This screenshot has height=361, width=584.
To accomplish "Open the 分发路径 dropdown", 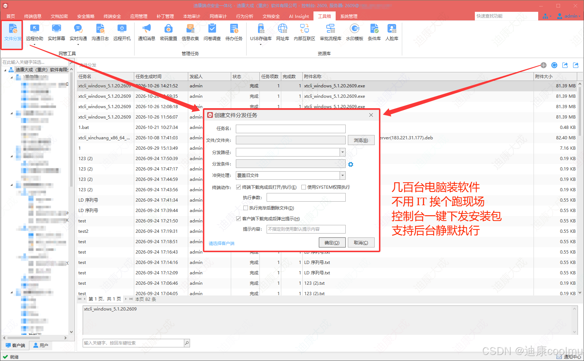I will [x=342, y=152].
